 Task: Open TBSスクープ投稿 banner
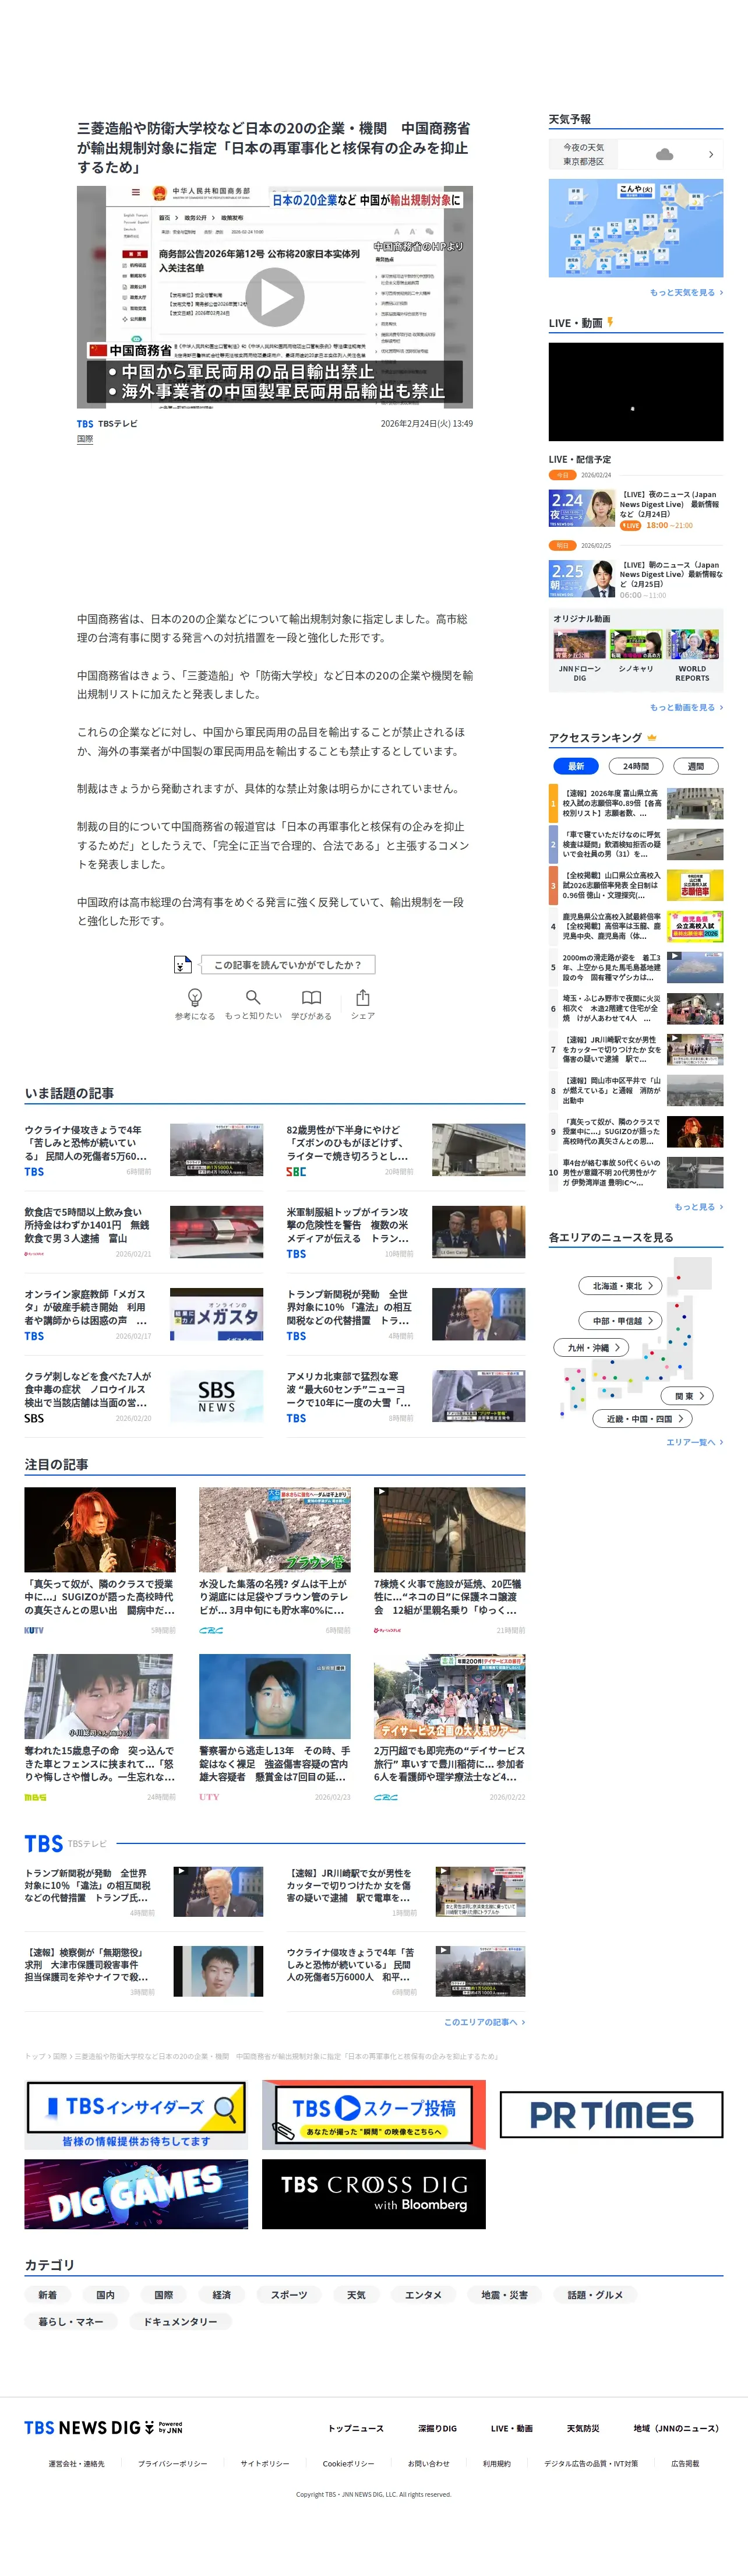click(x=374, y=2115)
